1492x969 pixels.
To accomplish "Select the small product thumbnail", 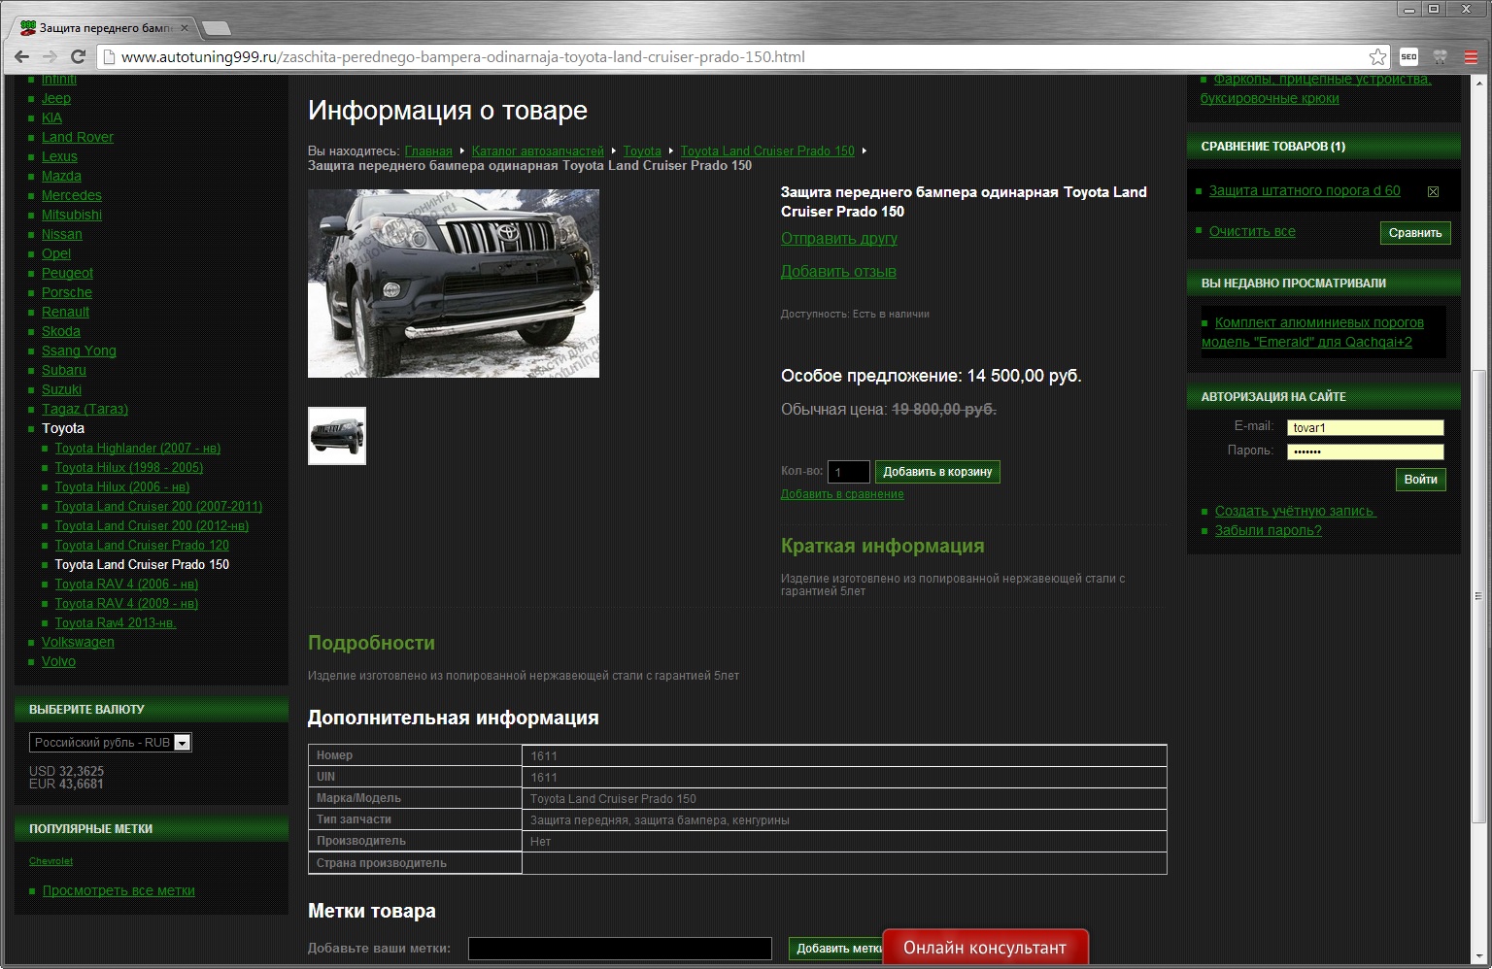I will pos(337,436).
